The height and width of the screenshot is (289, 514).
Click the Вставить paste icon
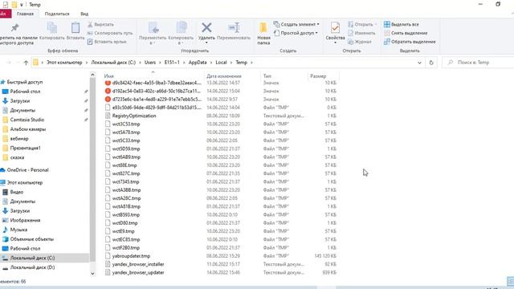[75, 28]
